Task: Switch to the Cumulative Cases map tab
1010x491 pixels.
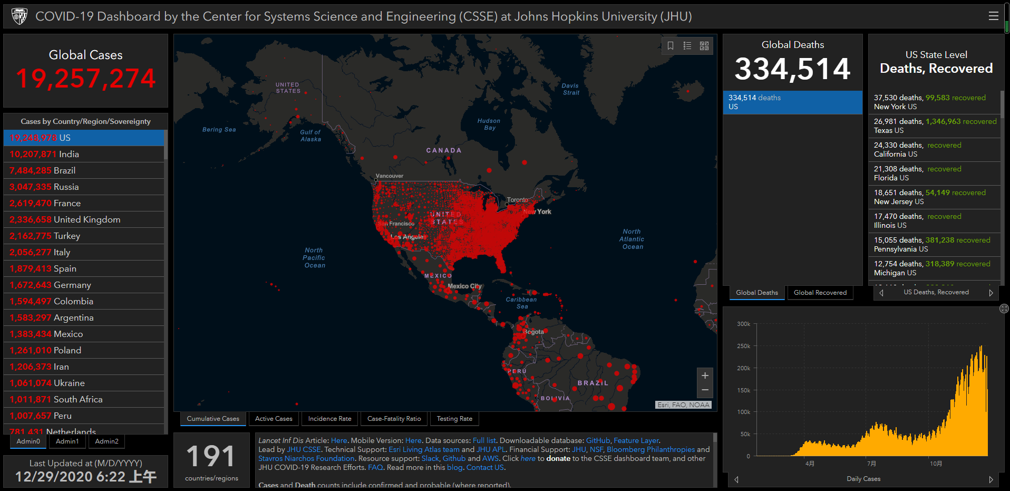Action: [x=213, y=419]
